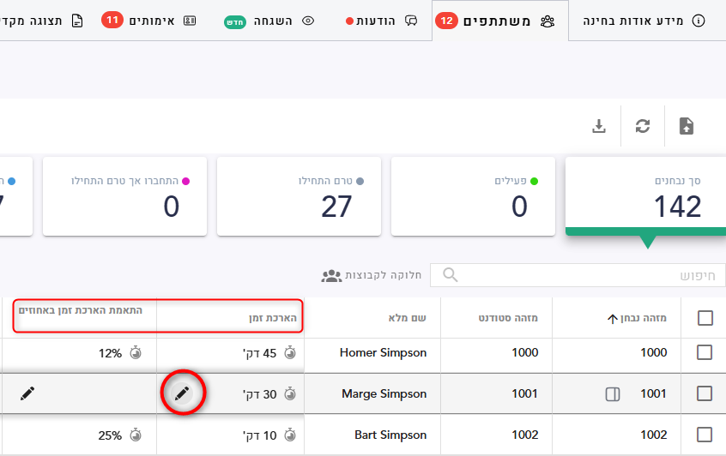The width and height of the screenshot is (726, 456).
Task: Click the people icon beside משתתפים
Action: [548, 21]
